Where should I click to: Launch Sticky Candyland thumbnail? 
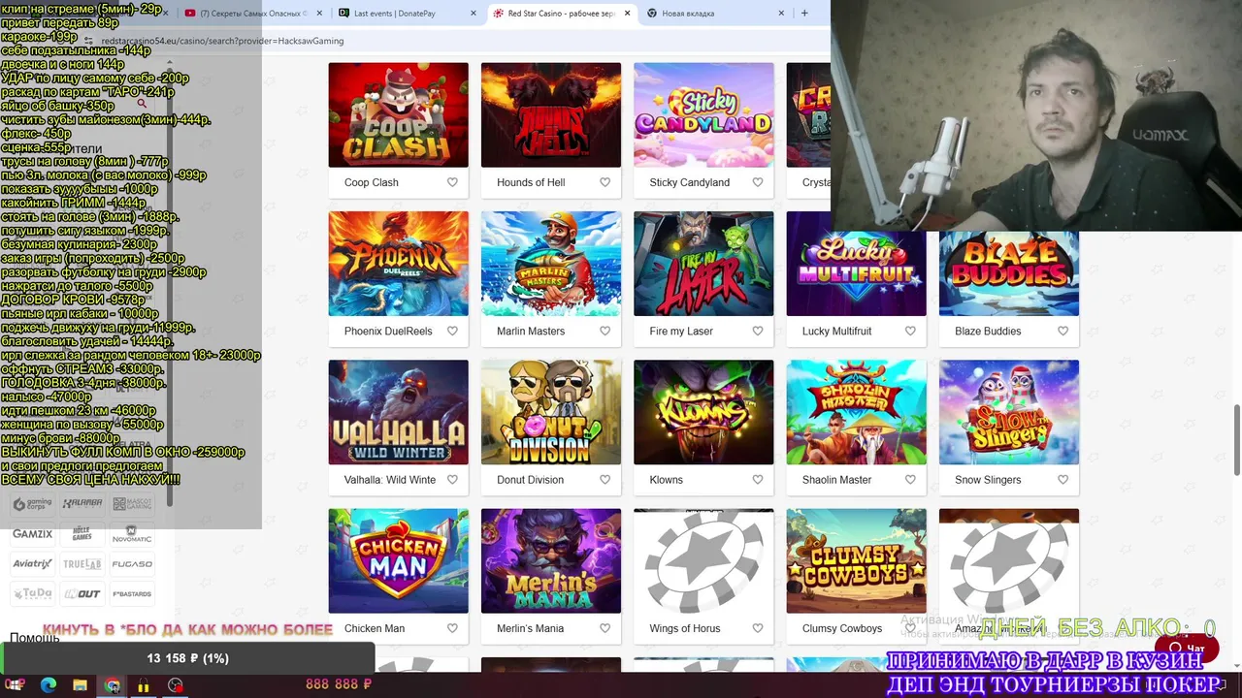pyautogui.click(x=703, y=114)
